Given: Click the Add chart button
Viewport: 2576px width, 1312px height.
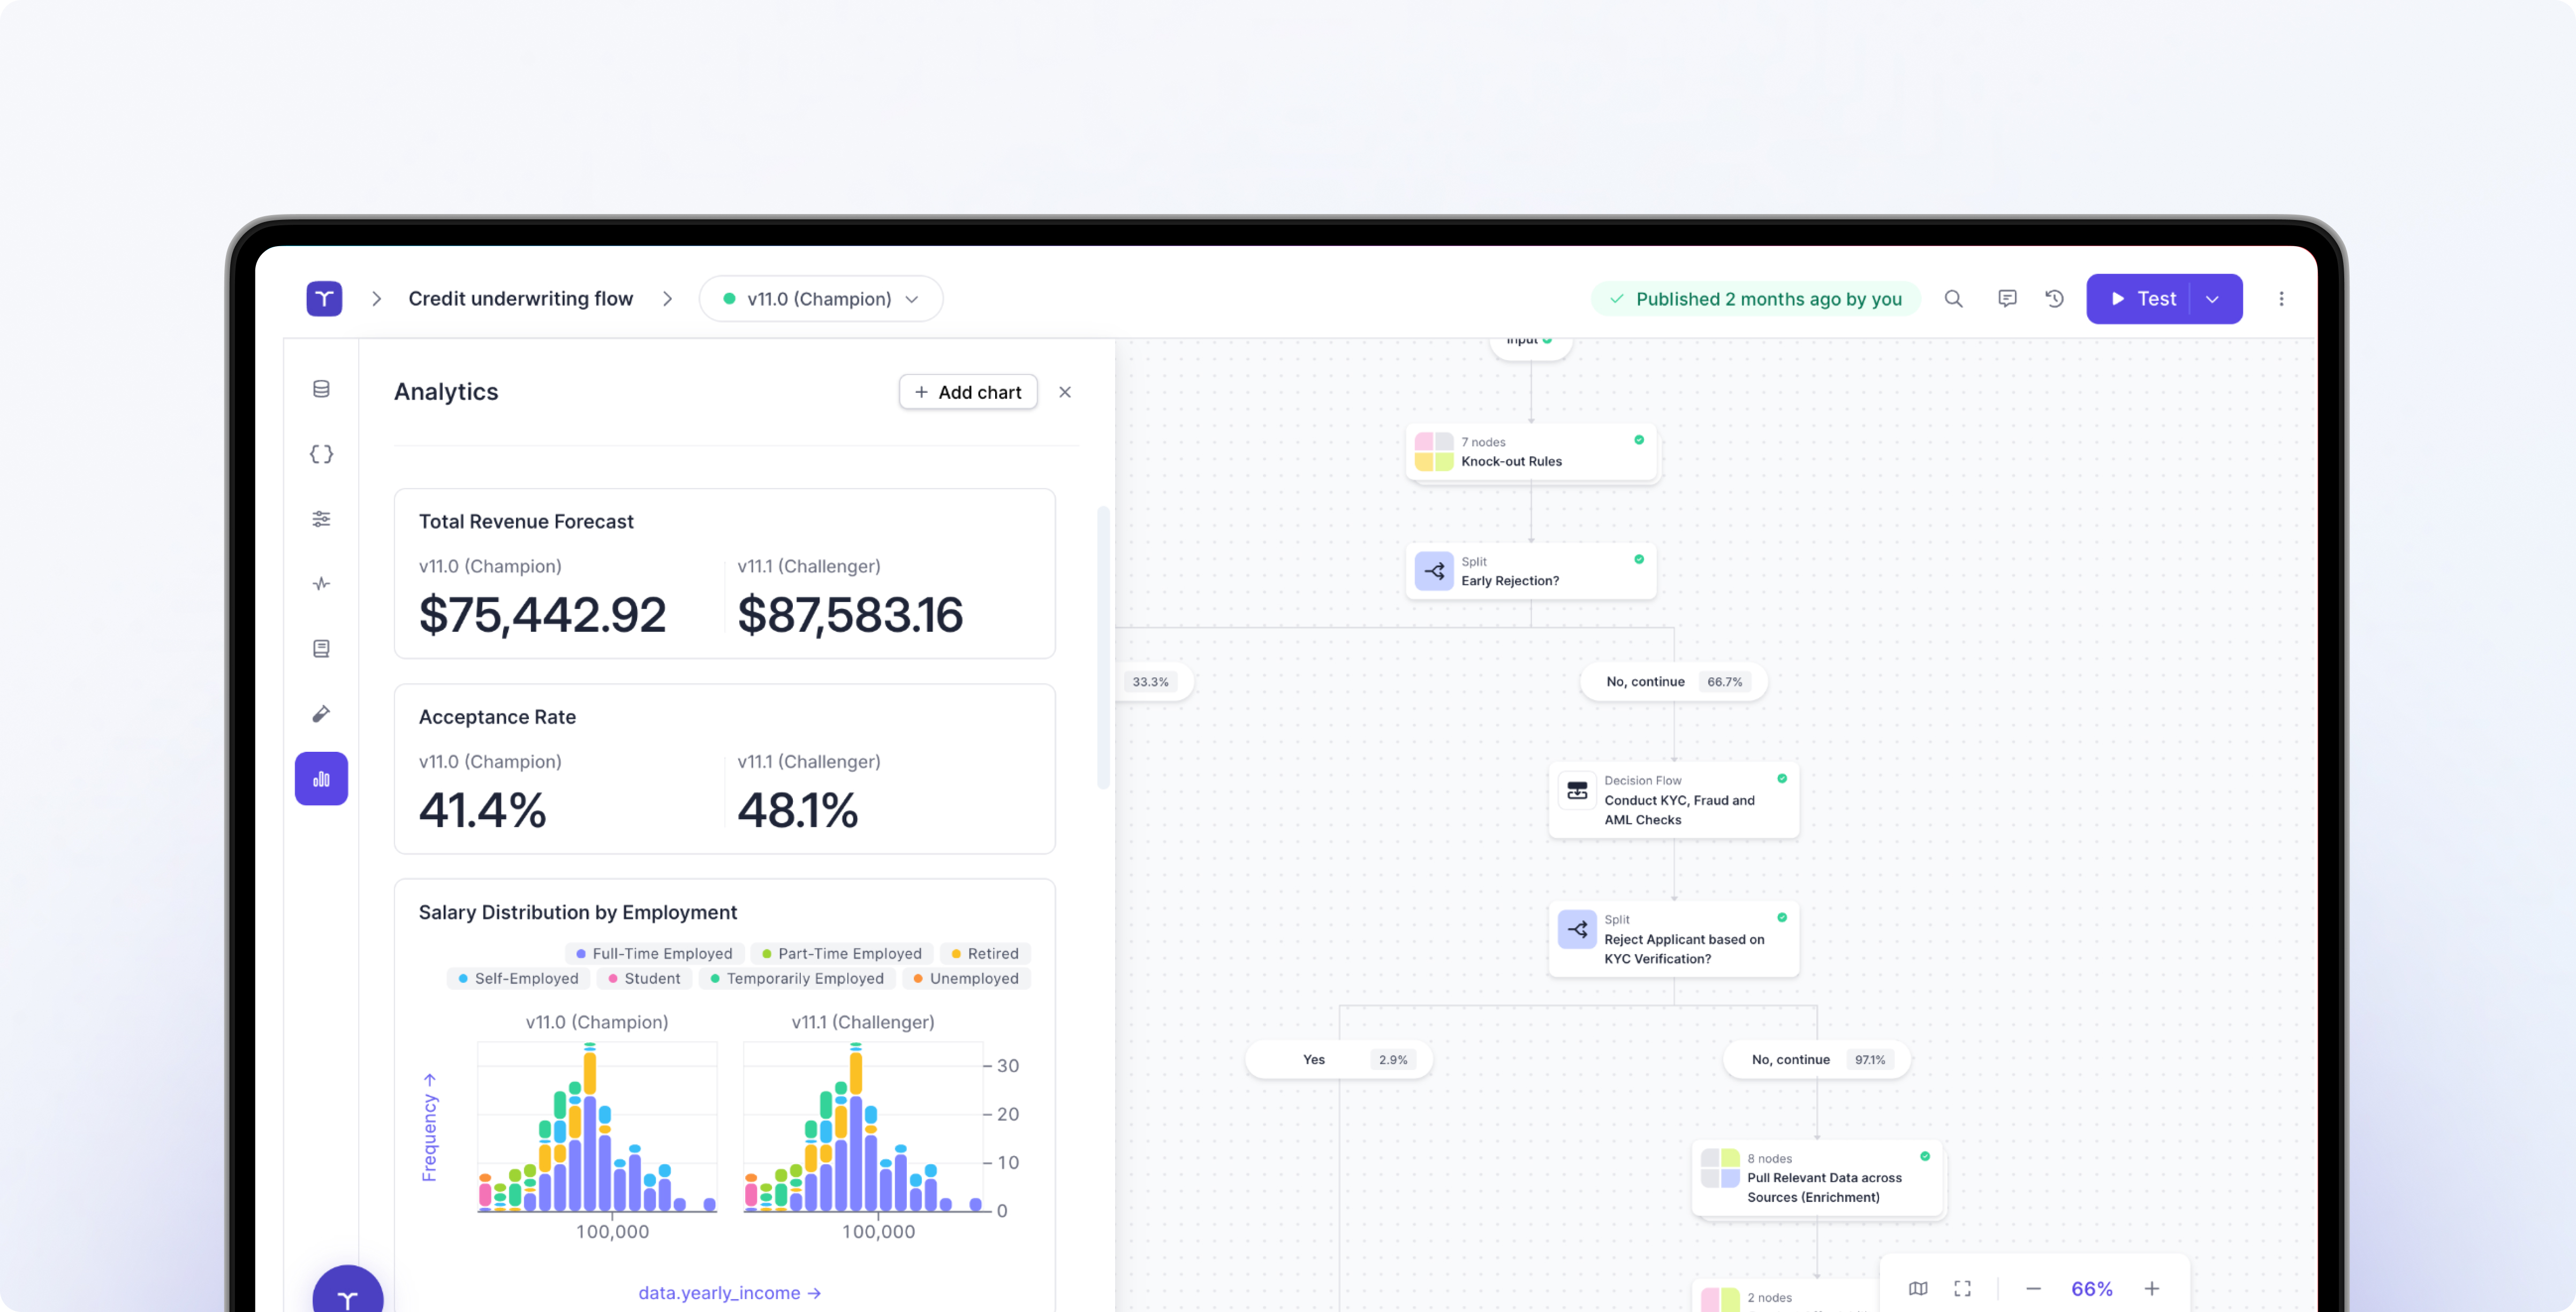Looking at the screenshot, I should click(967, 392).
